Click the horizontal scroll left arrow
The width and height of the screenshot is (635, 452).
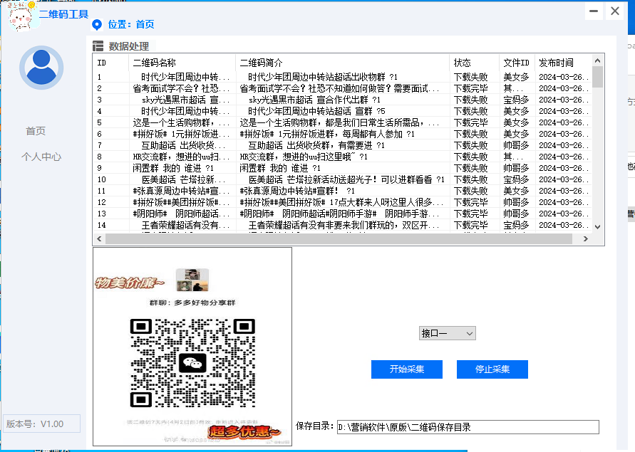click(x=99, y=238)
